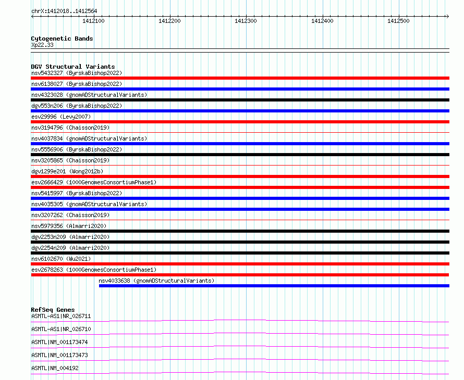Screen dimensions: 464x380
Task: Open variant nsv6138027 (ByrskaBishop2022)
Action: (77, 84)
